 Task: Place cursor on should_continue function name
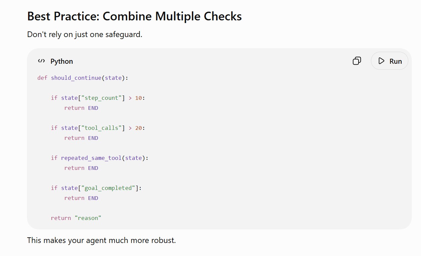click(76, 78)
